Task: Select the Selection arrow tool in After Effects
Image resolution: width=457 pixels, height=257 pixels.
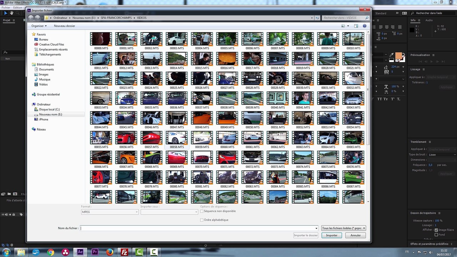Action: (x=6, y=13)
